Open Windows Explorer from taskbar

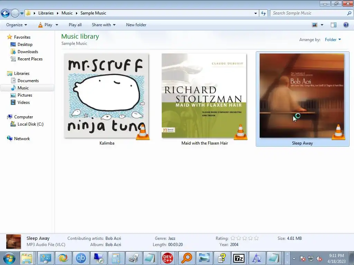pyautogui.click(x=27, y=258)
